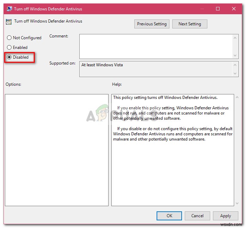Click Help pane scroll up arrow
This screenshot has height=228, width=246.
pyautogui.click(x=237, y=97)
